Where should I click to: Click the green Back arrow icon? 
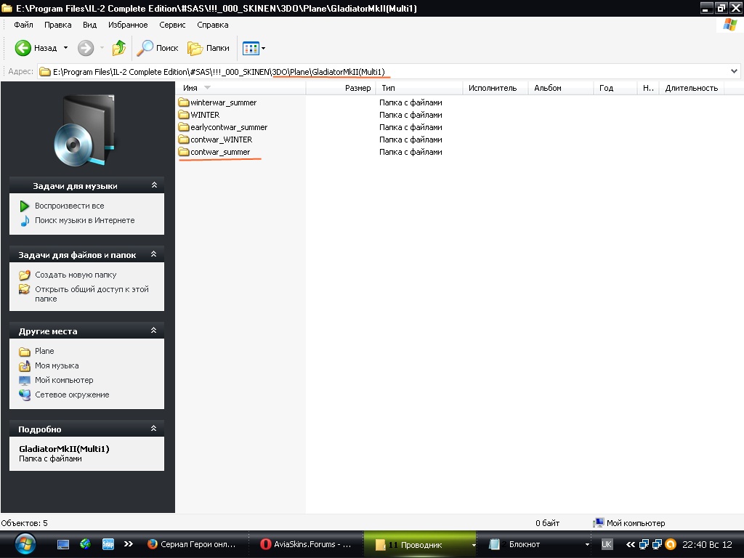23,48
